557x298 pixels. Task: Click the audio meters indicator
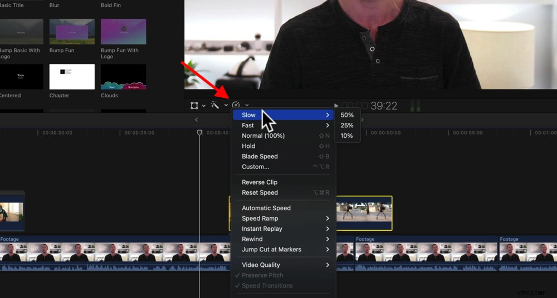coord(416,106)
